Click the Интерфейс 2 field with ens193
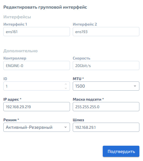 [x=106, y=32]
